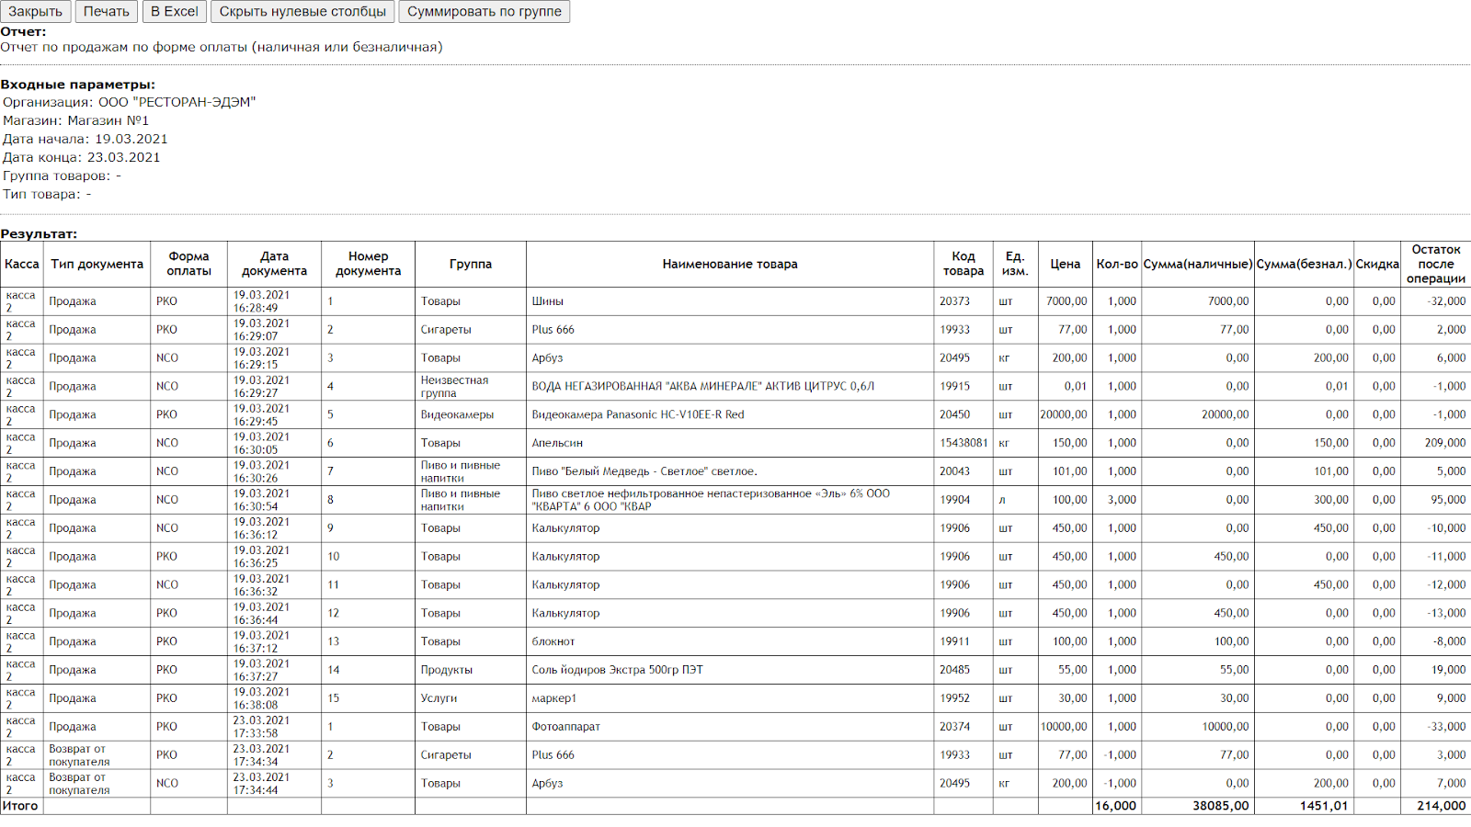Screen dimensions: 1471x827
Task: Export report with В Excel button
Action: coord(174,12)
